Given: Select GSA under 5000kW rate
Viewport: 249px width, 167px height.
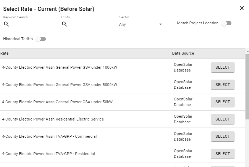Looking at the screenshot, I should coord(223,85).
